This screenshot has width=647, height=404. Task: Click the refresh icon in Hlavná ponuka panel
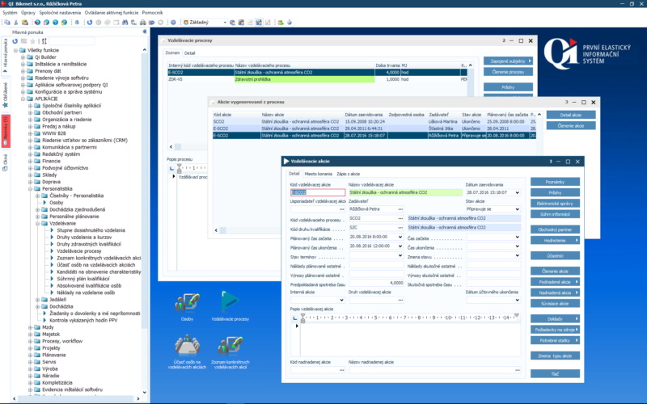pos(15,40)
